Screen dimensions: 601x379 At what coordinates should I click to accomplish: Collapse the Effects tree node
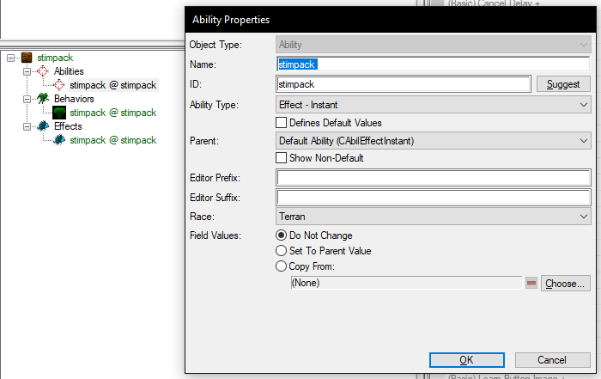tap(27, 126)
